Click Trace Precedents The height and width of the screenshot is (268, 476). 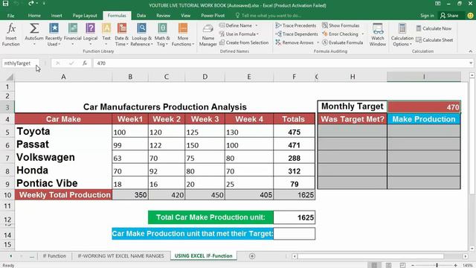point(296,25)
